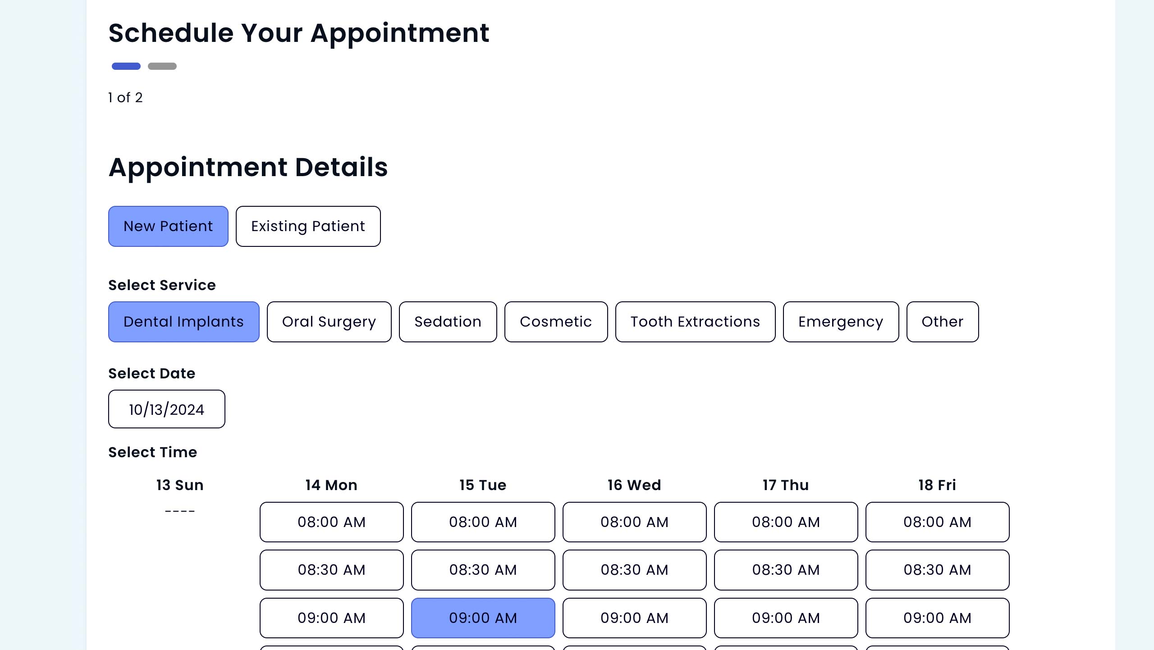The width and height of the screenshot is (1154, 650).
Task: Select the 08:00 AM slot on Friday
Action: point(937,522)
